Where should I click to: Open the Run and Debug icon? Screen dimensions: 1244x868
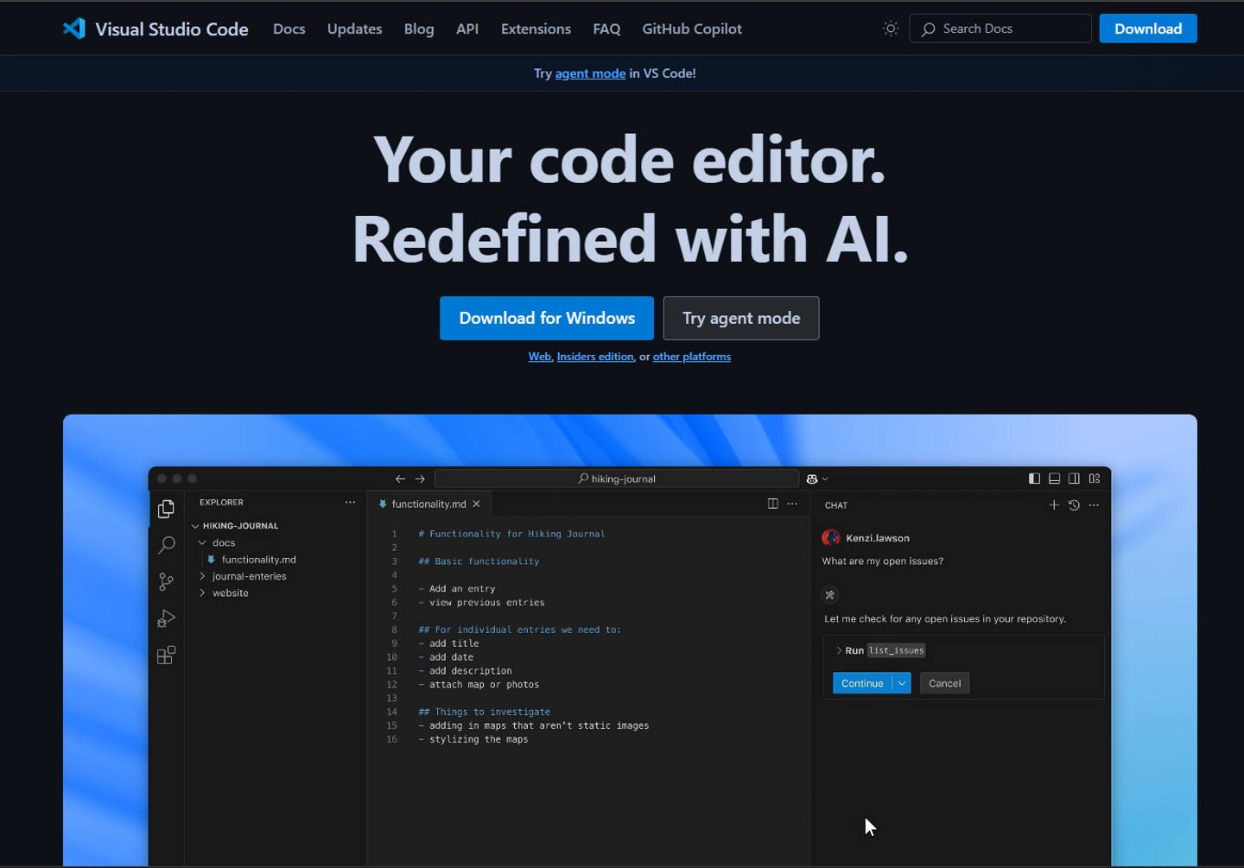[x=167, y=618]
